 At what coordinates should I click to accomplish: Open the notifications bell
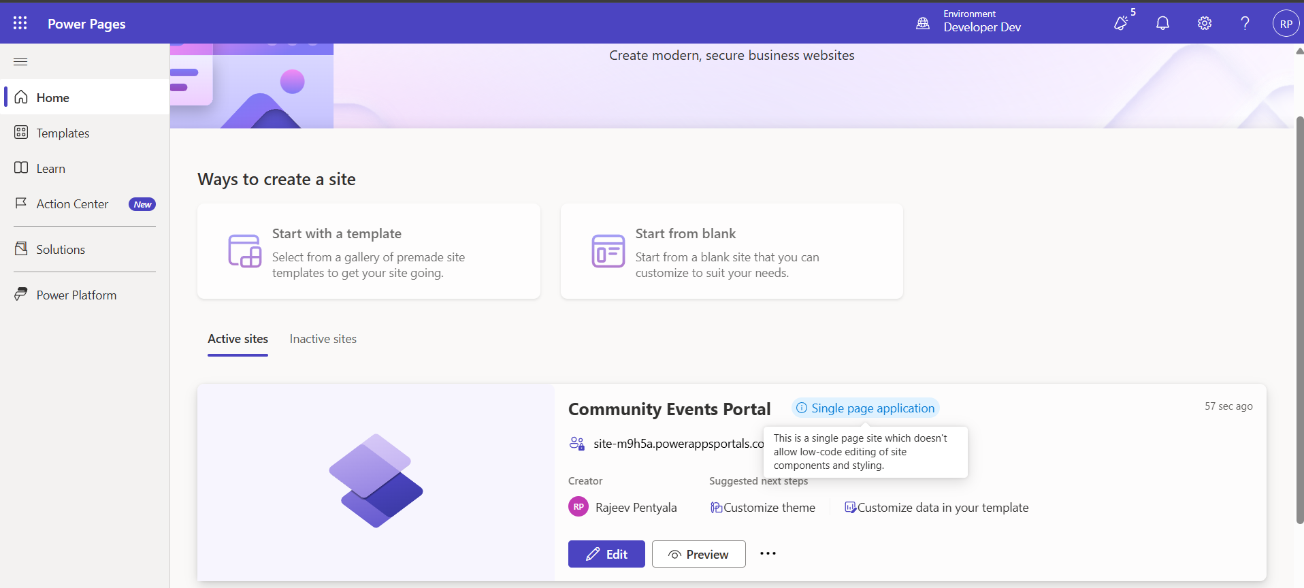(x=1162, y=23)
